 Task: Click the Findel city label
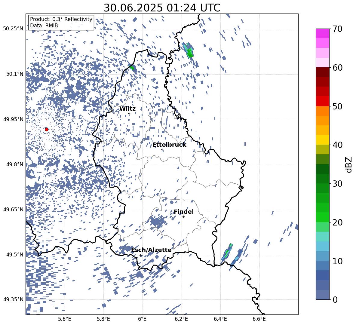pyautogui.click(x=184, y=212)
